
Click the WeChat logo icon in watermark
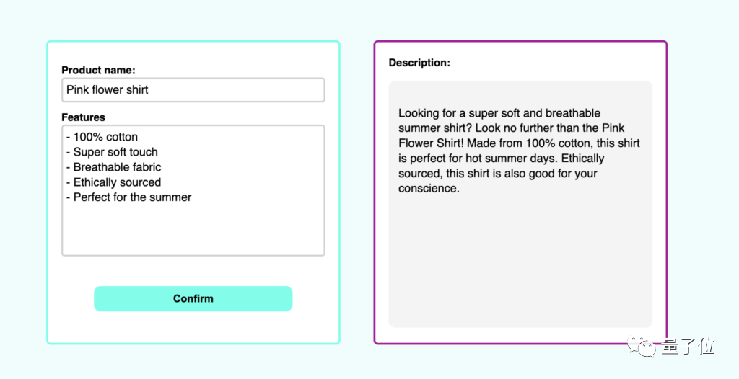(x=640, y=347)
